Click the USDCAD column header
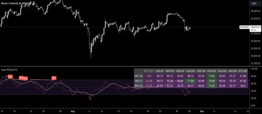 tap(201, 71)
